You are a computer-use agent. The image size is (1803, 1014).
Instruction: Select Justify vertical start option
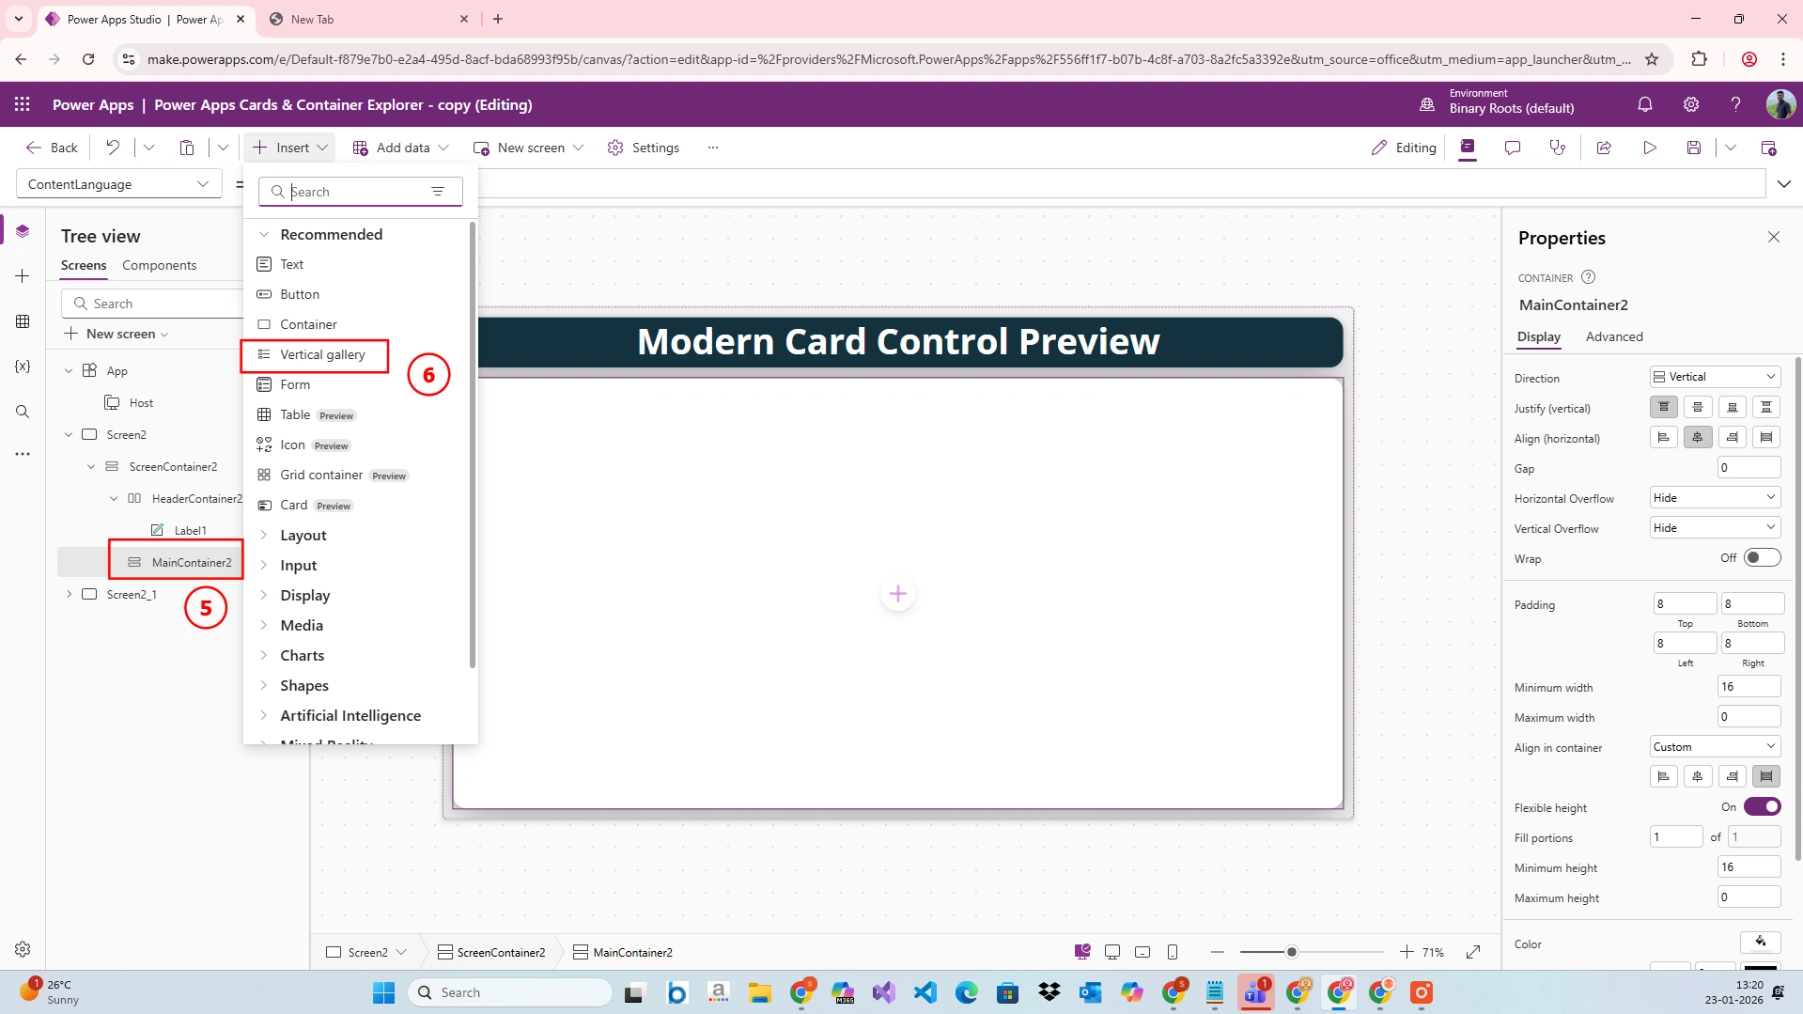(x=1664, y=407)
